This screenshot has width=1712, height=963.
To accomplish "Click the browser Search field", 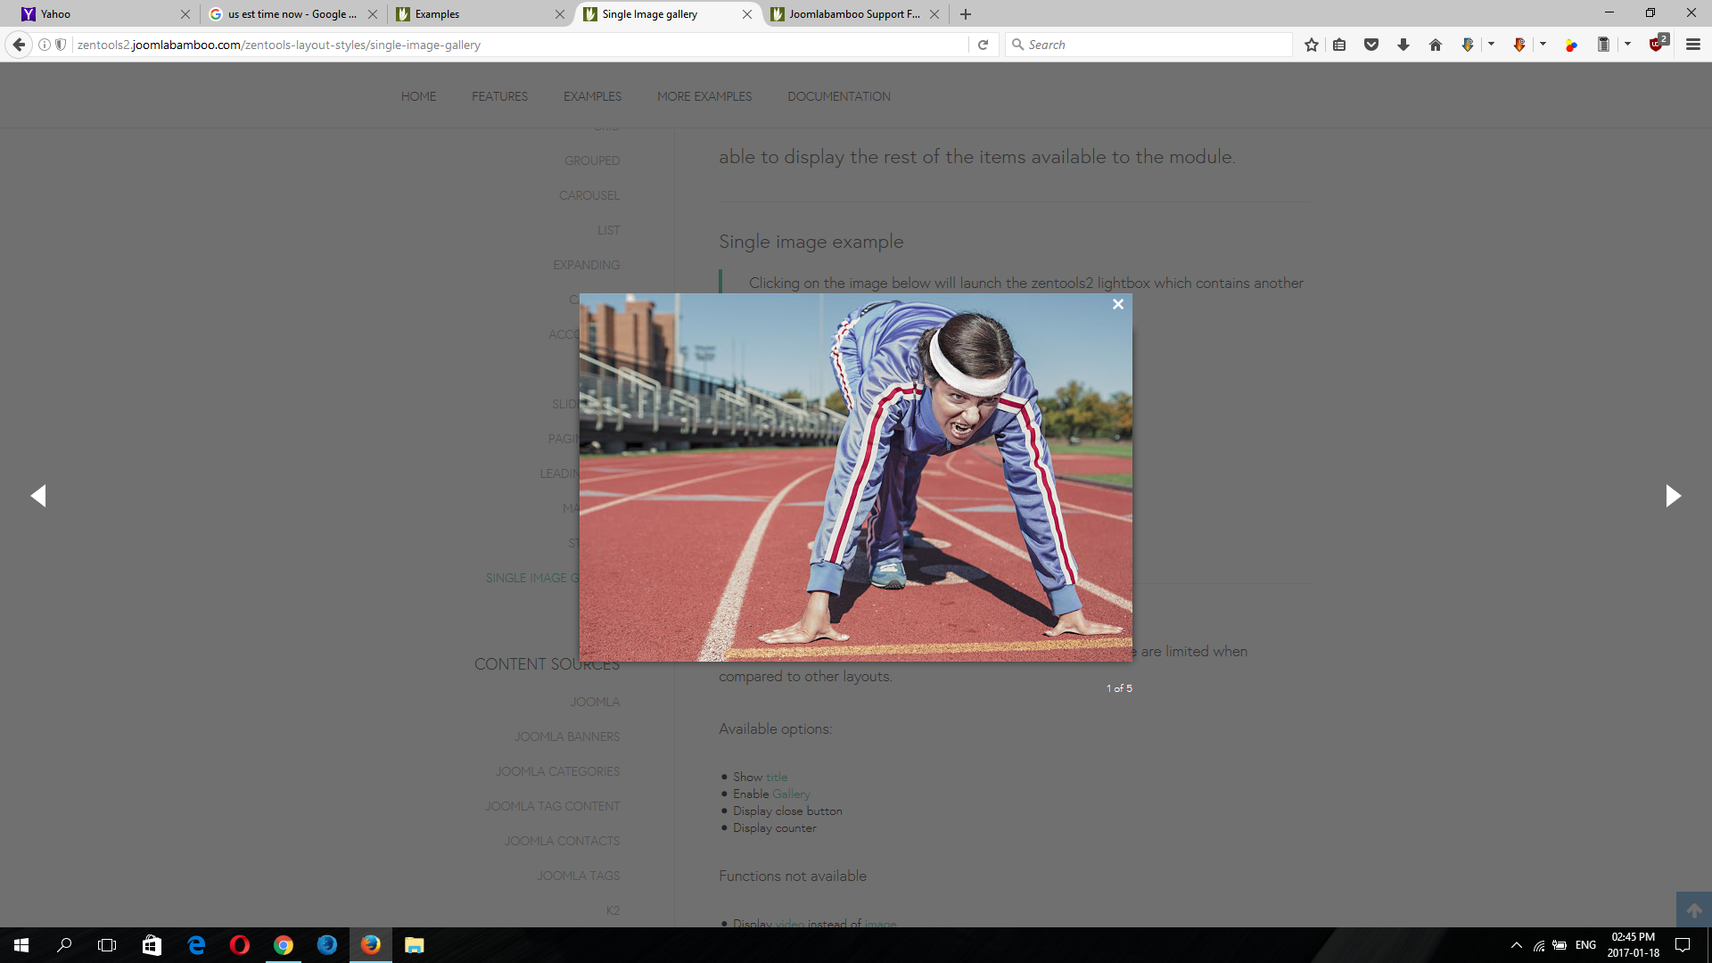I will tap(1150, 45).
